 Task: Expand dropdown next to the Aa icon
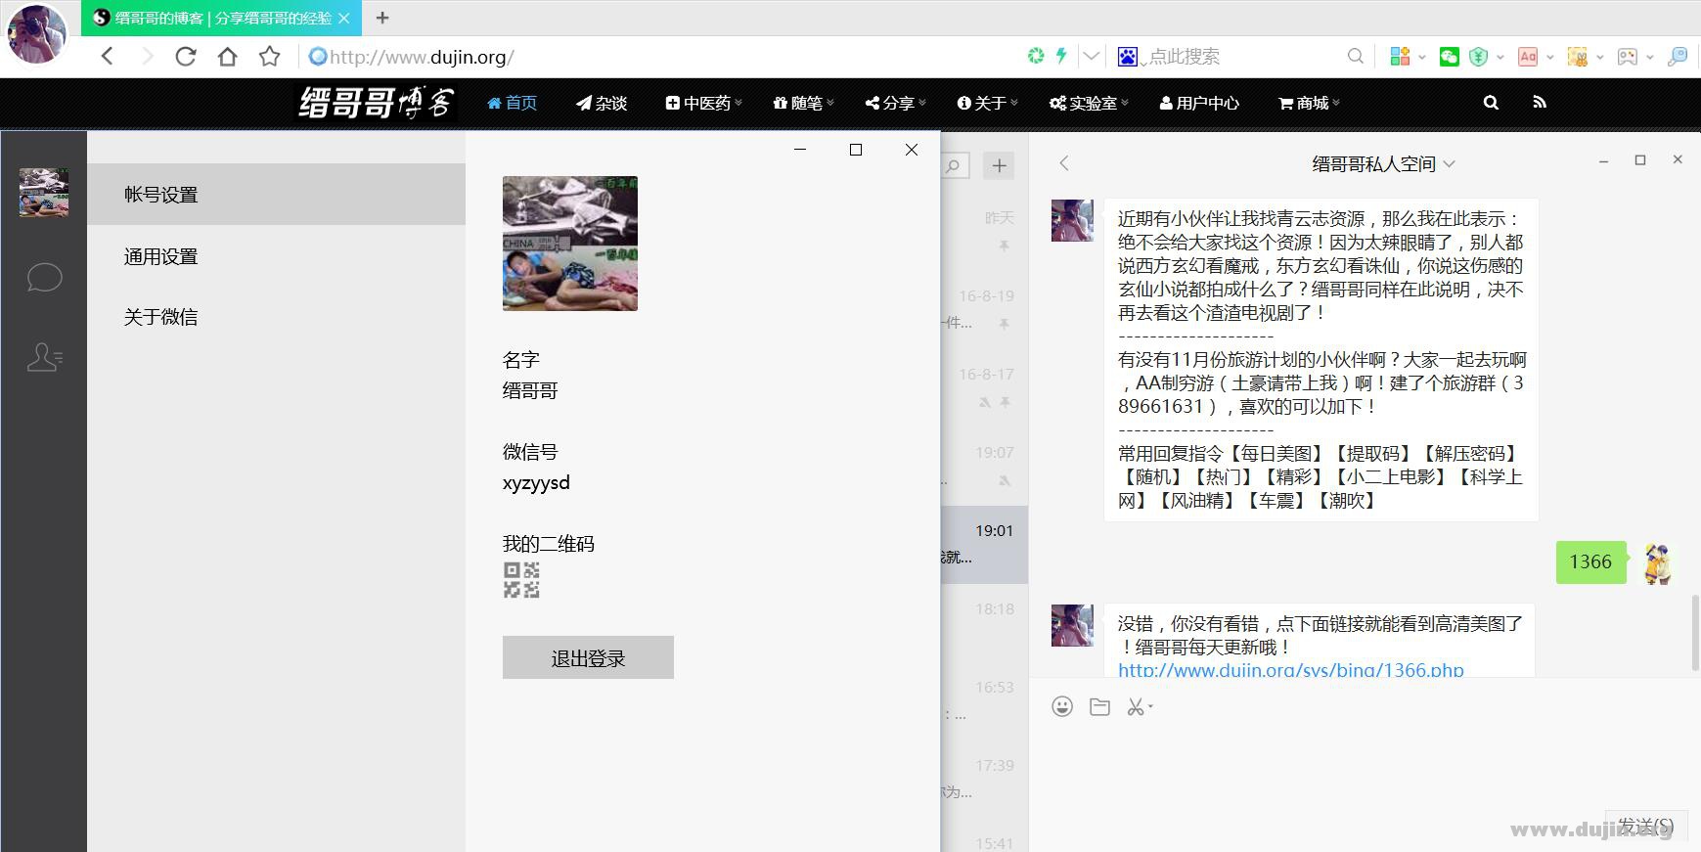pos(1550,57)
